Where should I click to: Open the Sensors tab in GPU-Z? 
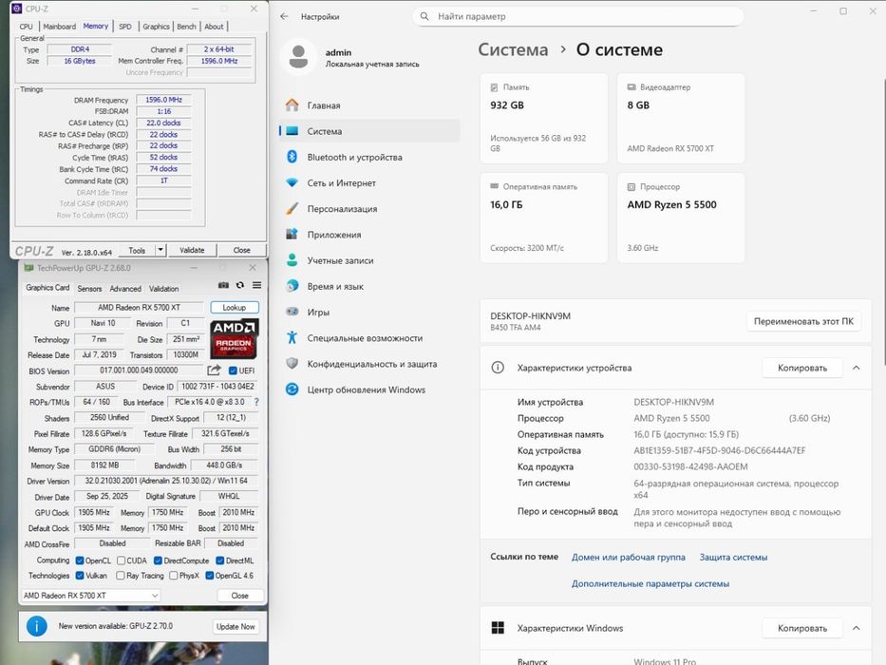[89, 289]
